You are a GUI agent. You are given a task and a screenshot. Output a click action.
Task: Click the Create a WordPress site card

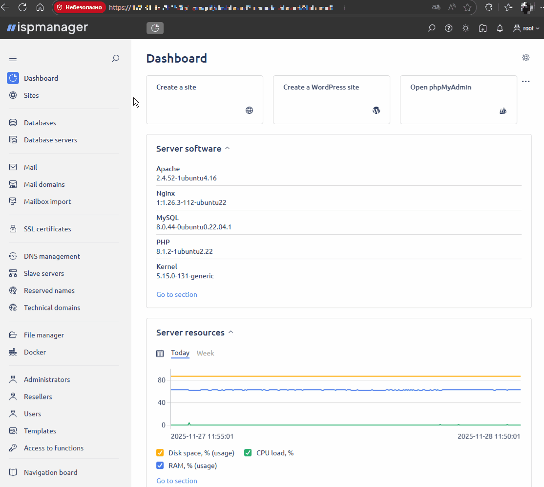tap(331, 99)
